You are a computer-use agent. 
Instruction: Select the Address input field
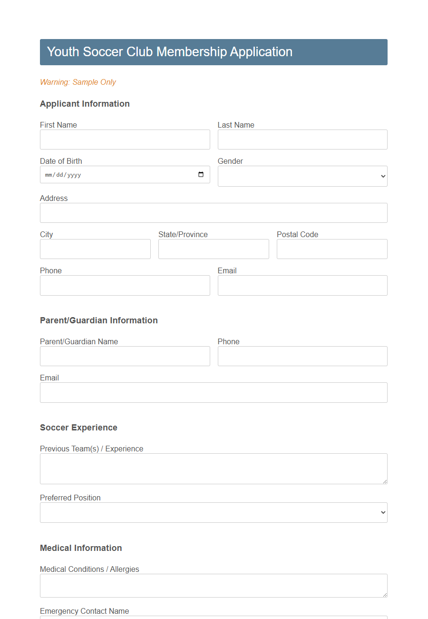pyautogui.click(x=213, y=213)
